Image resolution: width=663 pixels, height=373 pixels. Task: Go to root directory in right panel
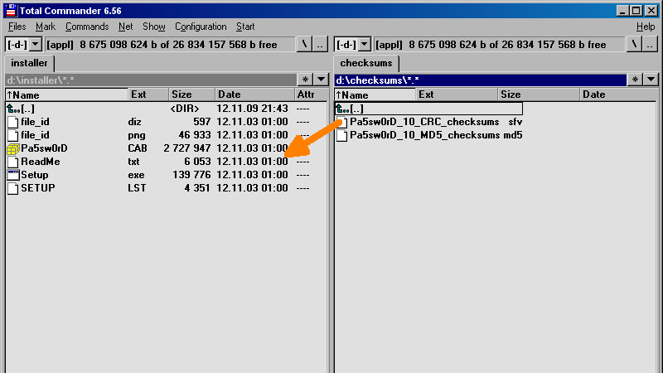[634, 44]
